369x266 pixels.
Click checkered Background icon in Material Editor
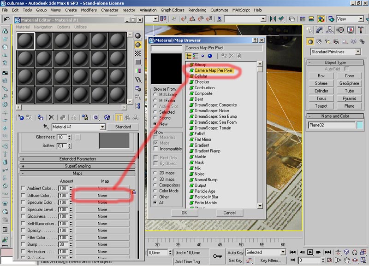pos(138,53)
